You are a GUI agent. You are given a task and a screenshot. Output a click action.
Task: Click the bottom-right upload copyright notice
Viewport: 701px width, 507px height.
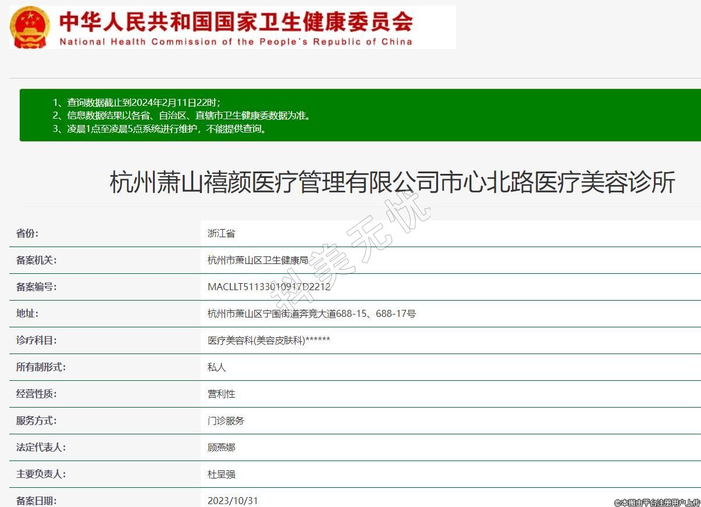click(x=657, y=502)
